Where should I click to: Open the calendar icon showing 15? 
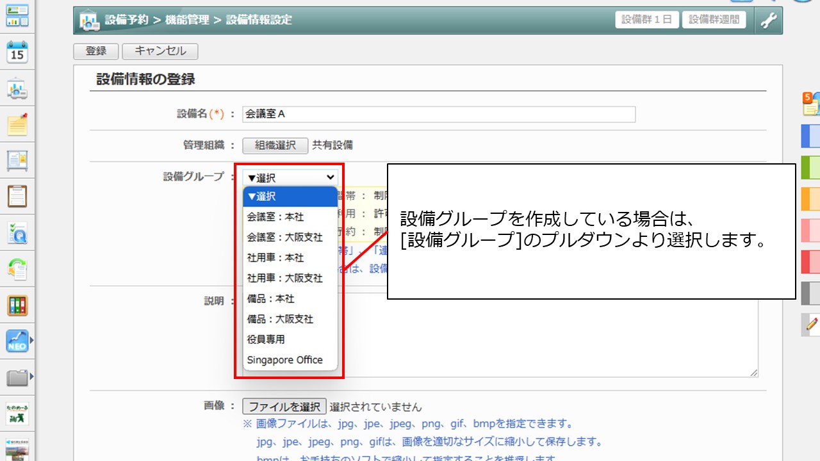tap(17, 52)
